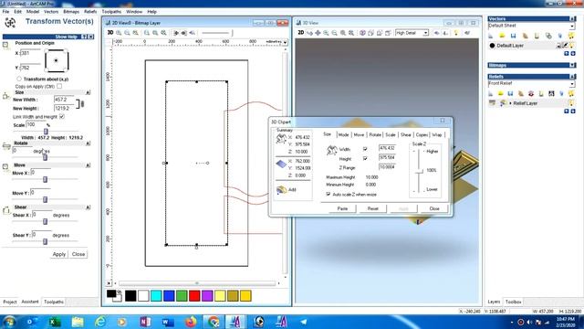Select Transform about (x,y) radio button
Viewport: 584px width, 329px height.
[x=19, y=80]
